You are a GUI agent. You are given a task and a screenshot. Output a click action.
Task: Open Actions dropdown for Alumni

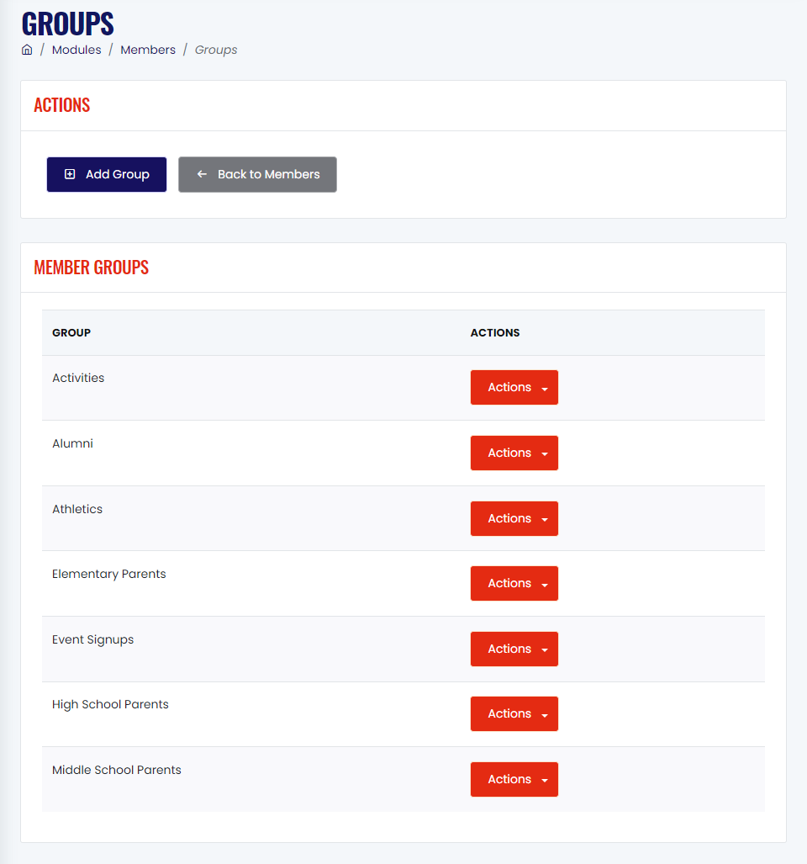[x=514, y=453]
